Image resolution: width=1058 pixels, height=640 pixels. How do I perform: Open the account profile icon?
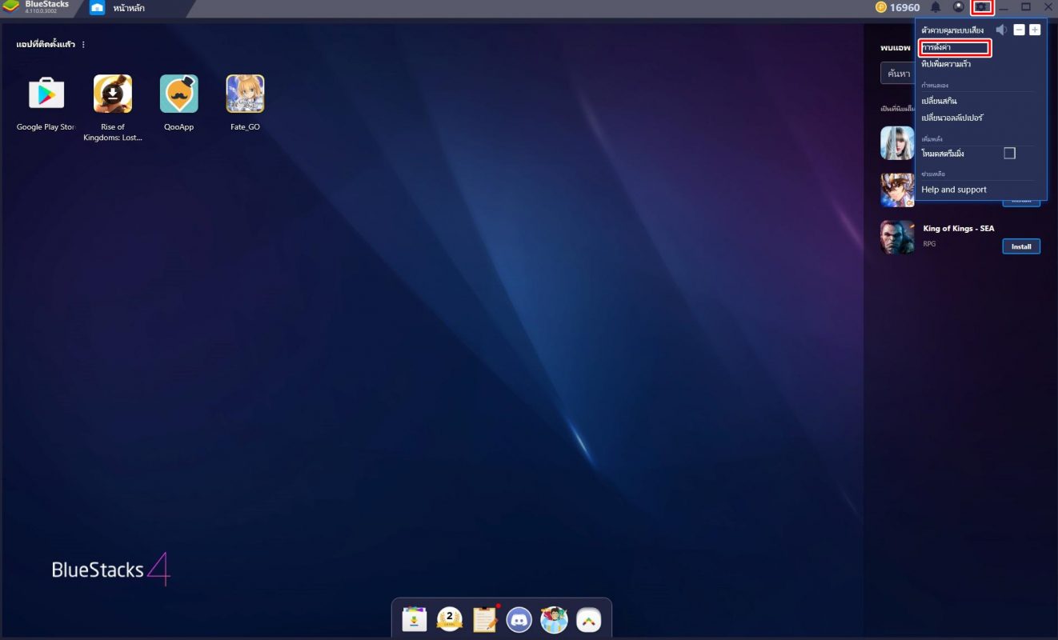959,7
